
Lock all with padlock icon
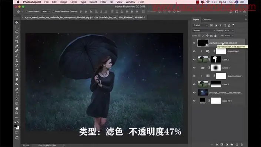pyautogui.click(x=215, y=36)
